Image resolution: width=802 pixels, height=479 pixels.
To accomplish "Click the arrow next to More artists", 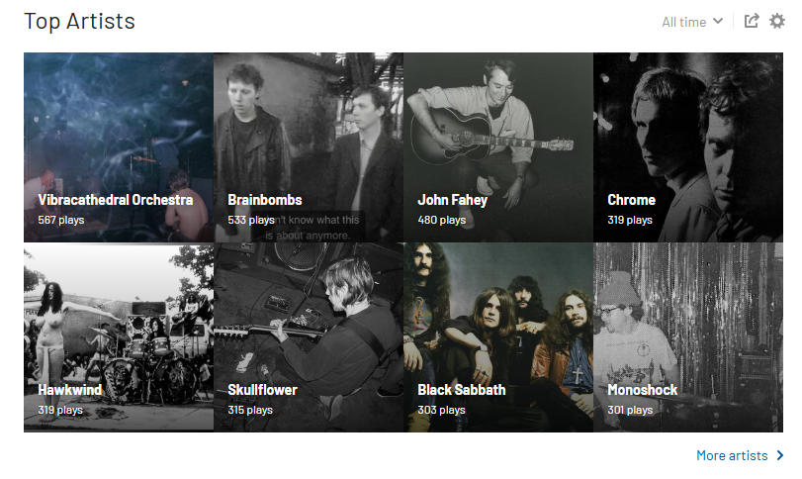I will 780,455.
